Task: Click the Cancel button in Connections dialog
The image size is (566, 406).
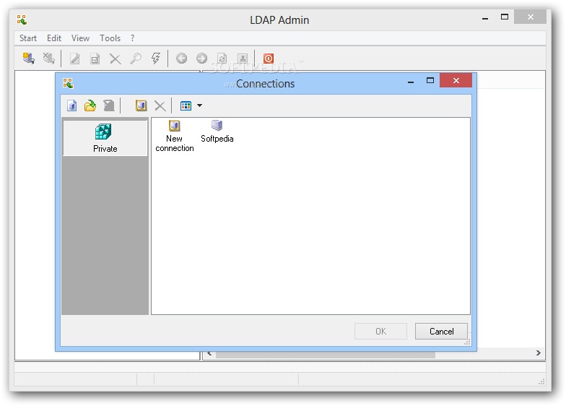Action: [442, 331]
